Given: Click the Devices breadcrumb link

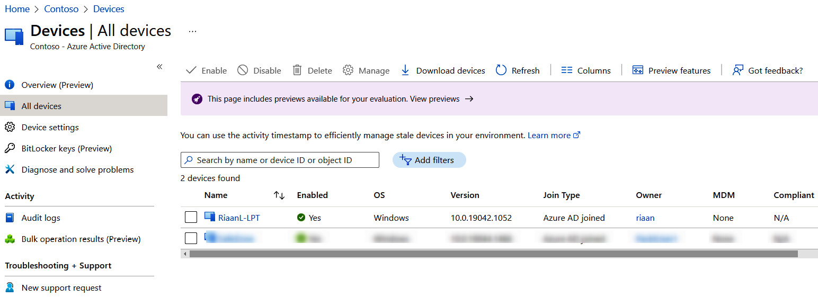Looking at the screenshot, I should (109, 9).
